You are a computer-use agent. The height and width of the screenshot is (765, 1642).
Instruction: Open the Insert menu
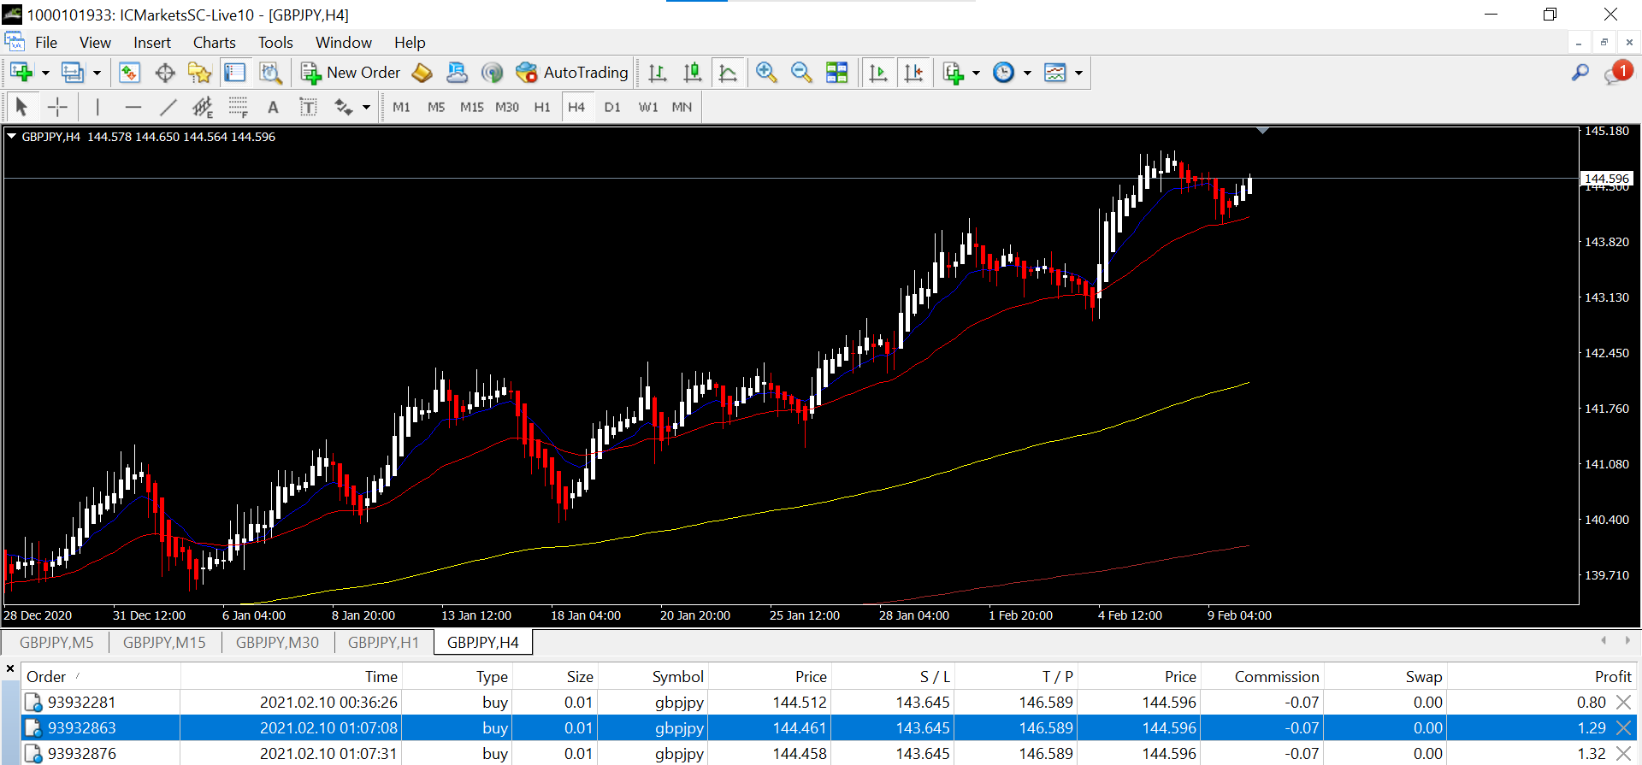point(152,43)
